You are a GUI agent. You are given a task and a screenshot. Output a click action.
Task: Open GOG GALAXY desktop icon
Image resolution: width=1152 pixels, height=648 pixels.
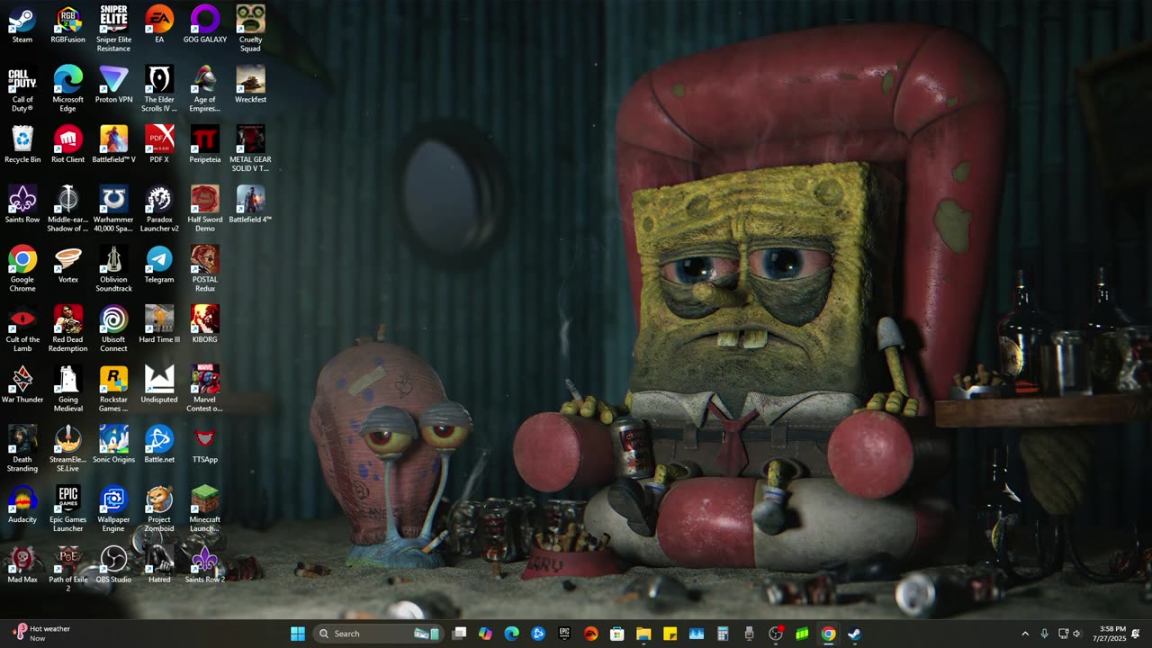[x=205, y=24]
